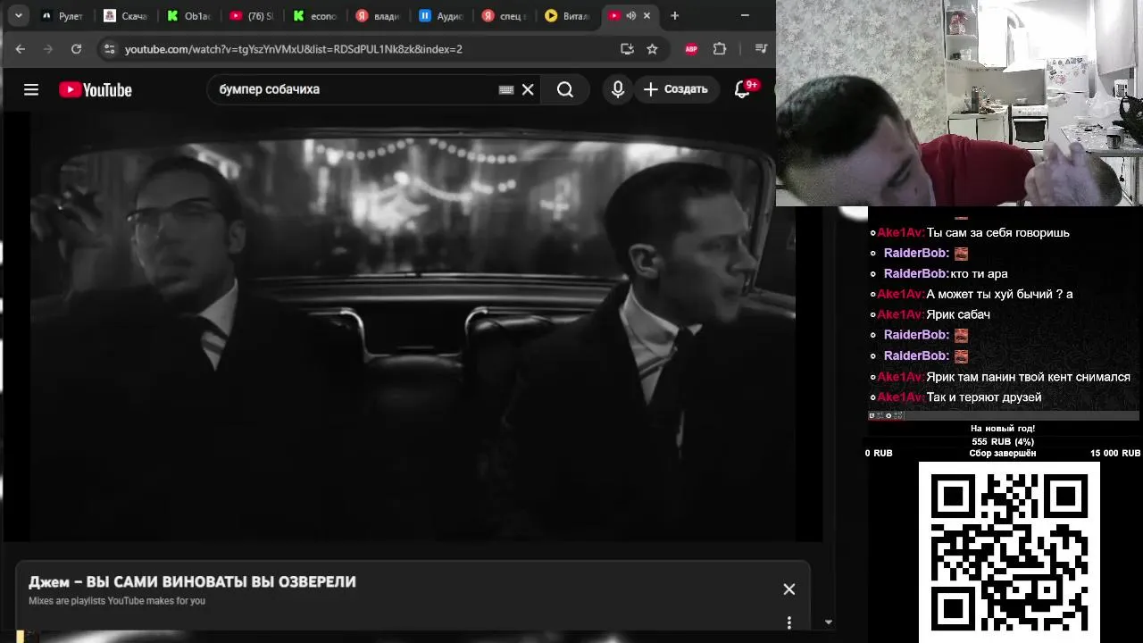Viewport: 1143px width, 643px height.
Task: Switch to the Рулет tab
Action: (64, 16)
